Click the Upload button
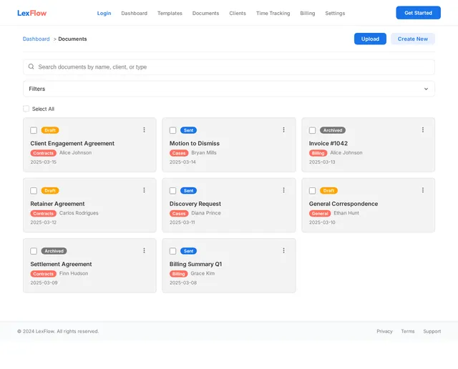Image resolution: width=458 pixels, height=369 pixels. pyautogui.click(x=370, y=39)
